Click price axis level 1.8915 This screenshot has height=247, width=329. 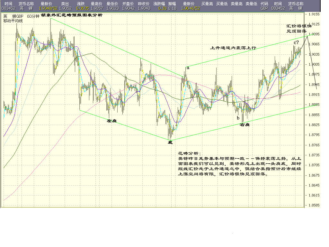(314, 95)
